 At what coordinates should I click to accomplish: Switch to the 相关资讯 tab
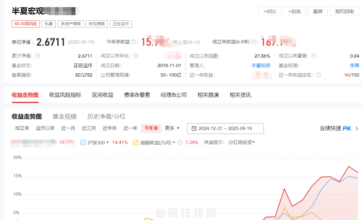pos(240,95)
